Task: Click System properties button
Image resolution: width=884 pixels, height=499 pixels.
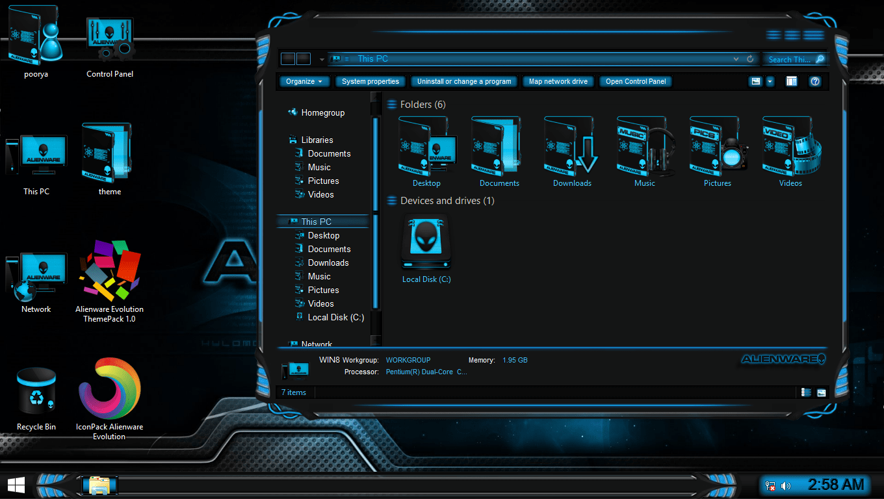Action: click(x=370, y=81)
